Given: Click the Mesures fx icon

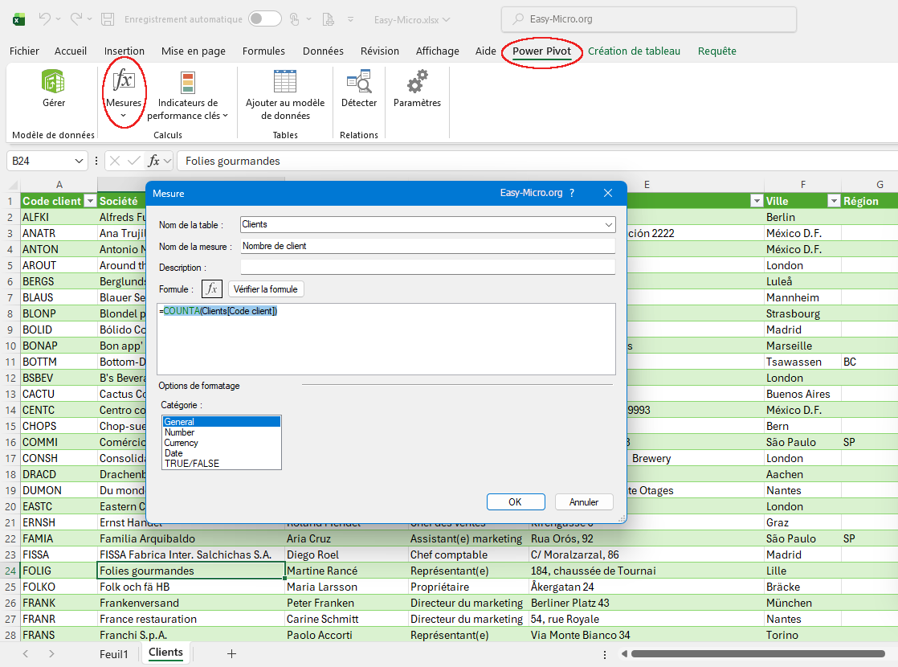Looking at the screenshot, I should click(124, 82).
